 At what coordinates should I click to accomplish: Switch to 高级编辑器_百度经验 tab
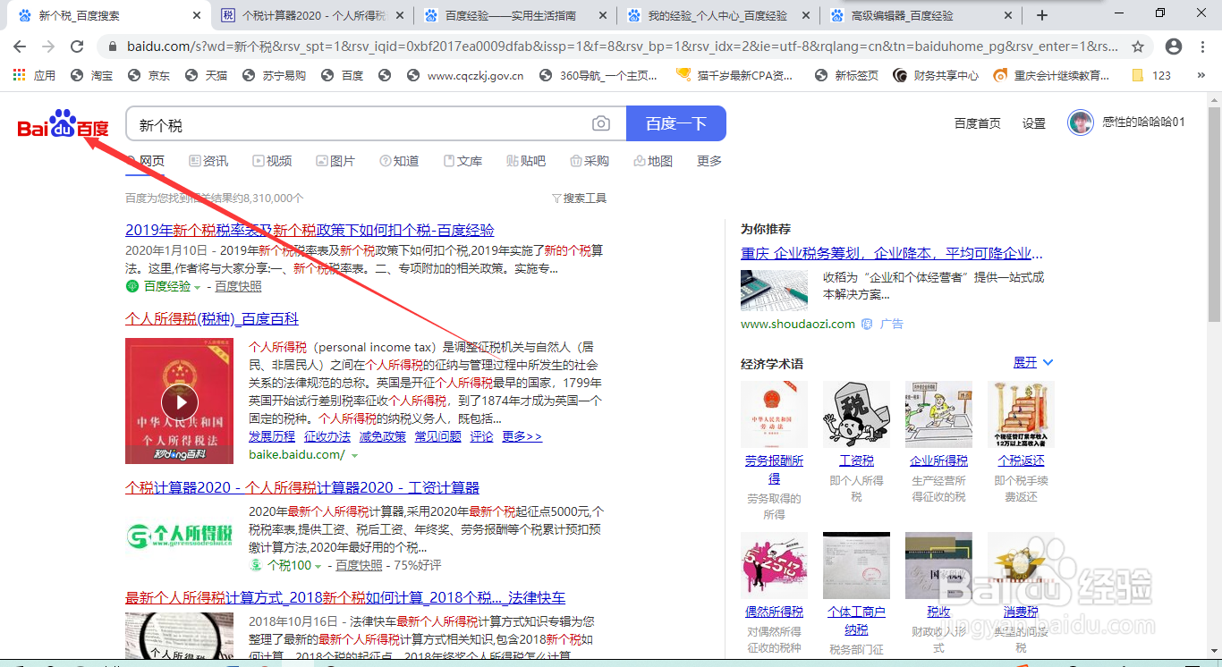(x=922, y=15)
